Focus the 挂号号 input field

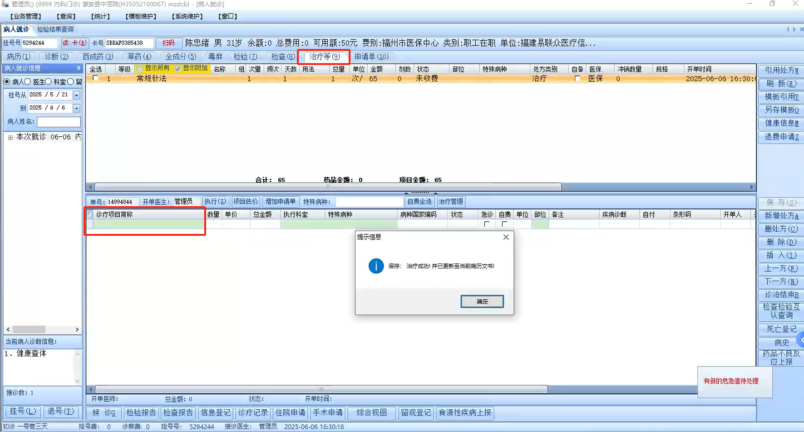(x=39, y=43)
